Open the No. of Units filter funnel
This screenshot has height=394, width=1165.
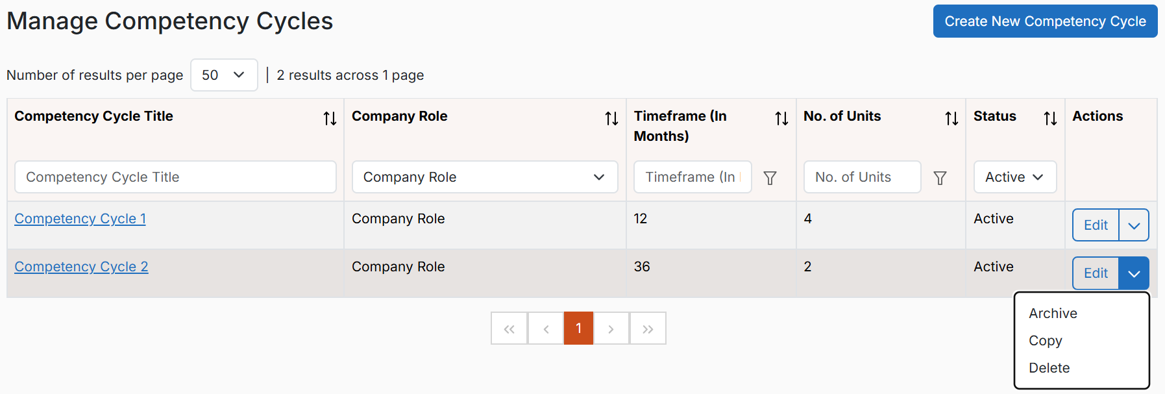point(940,178)
